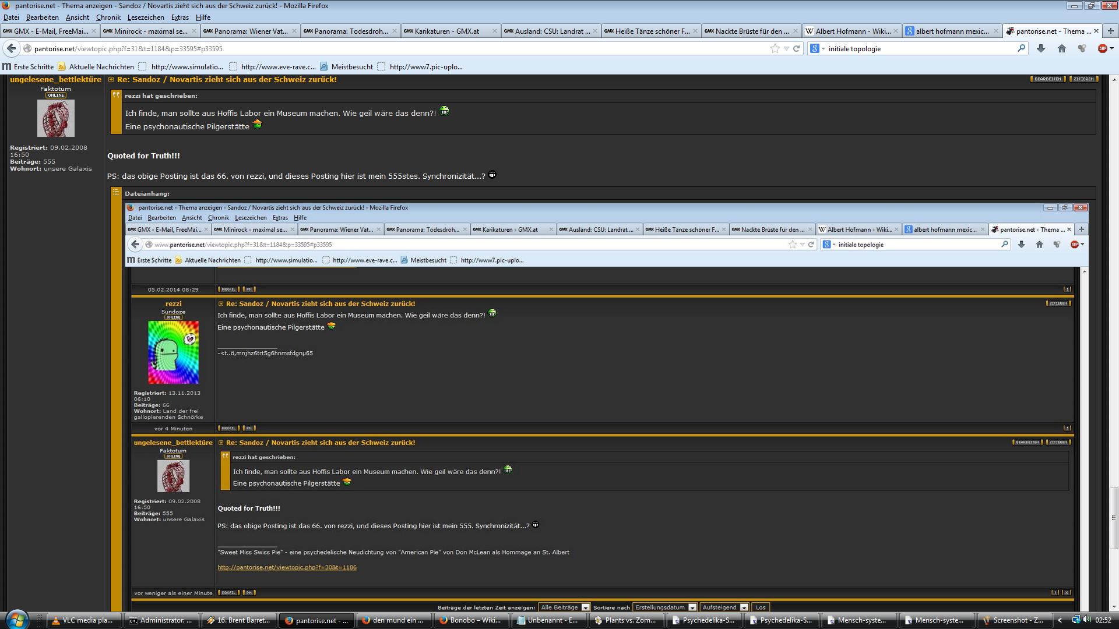Bookmark this page with the star icon
1119x629 pixels.
click(775, 48)
